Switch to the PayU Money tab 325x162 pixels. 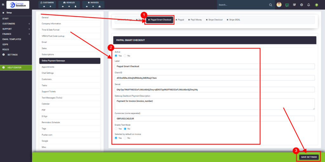point(195,20)
